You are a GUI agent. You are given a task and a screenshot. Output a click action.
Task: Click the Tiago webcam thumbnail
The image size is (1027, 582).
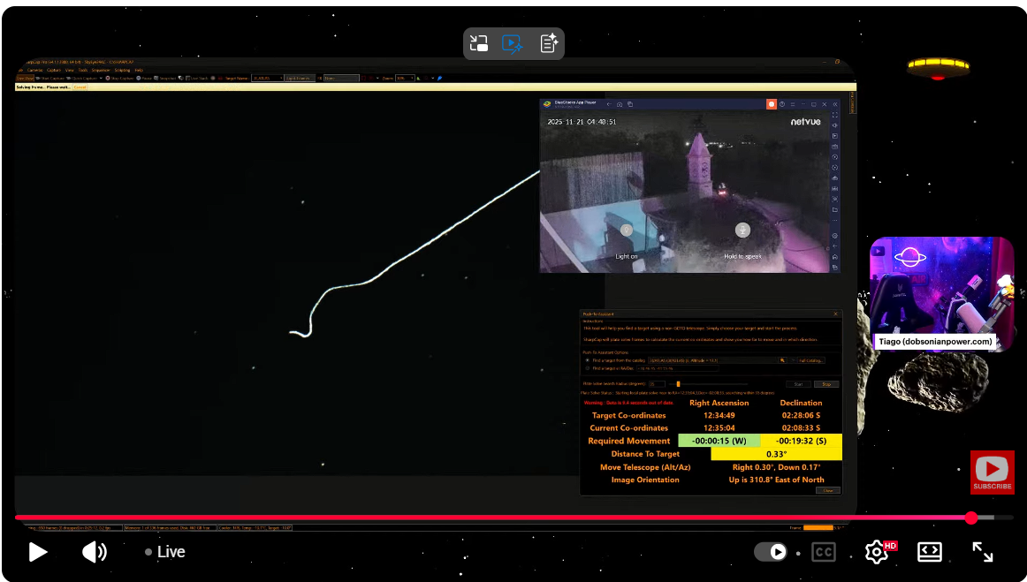tap(942, 295)
